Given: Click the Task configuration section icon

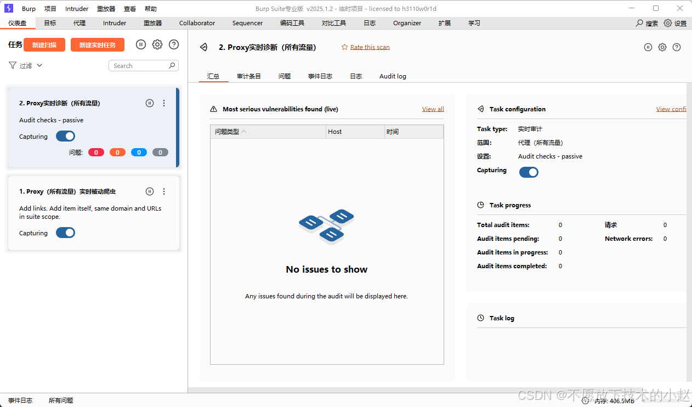Looking at the screenshot, I should coord(481,109).
